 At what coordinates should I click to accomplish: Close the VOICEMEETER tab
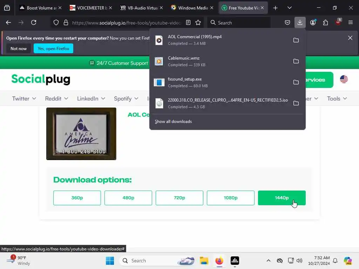click(x=110, y=8)
